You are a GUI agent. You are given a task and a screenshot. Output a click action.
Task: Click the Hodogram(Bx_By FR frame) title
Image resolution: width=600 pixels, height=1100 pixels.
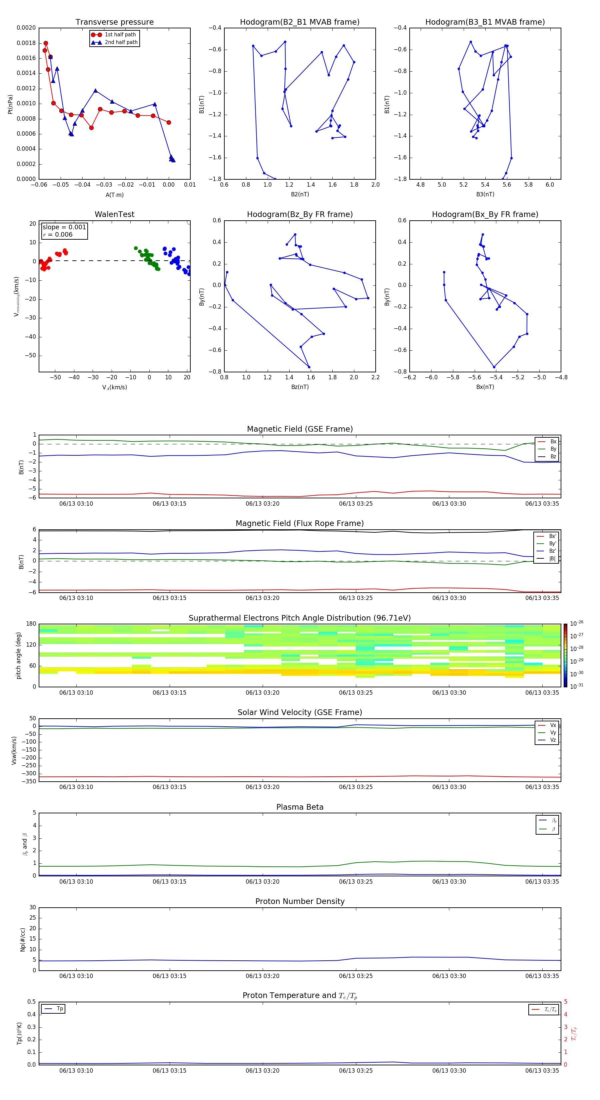click(x=485, y=214)
